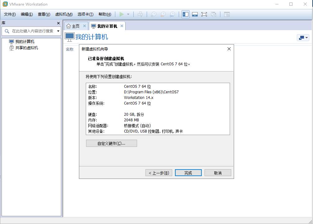The image size is (313, 224).
Task: Open the 虚拟机(M) menu
Action: (x=64, y=14)
